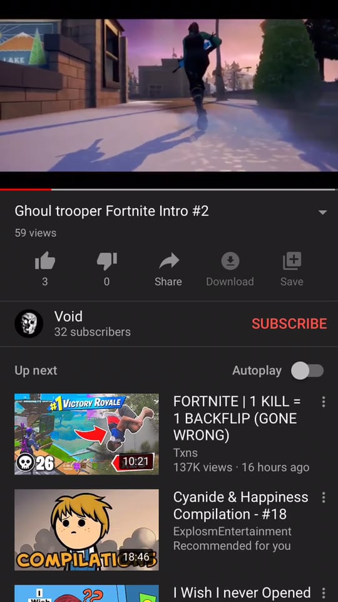This screenshot has height=602, width=338.
Task: Toggle the Autoplay switch
Action: 307,371
